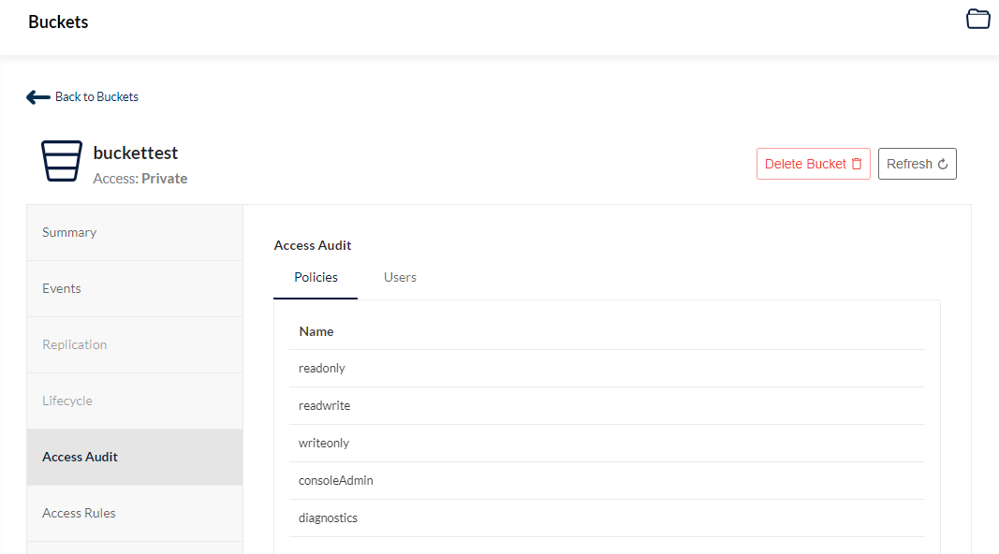Click the Buckets page title

[x=58, y=22]
